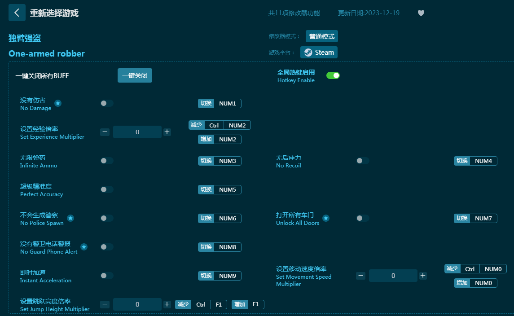Increase experience multiplier with plus button
The height and width of the screenshot is (316, 514).
coord(167,132)
